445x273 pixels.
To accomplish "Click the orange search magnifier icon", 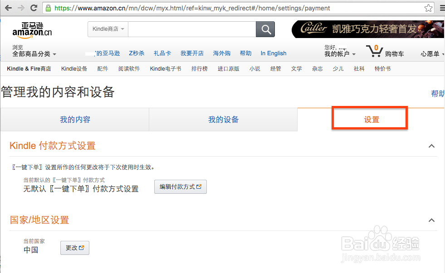I will point(265,29).
